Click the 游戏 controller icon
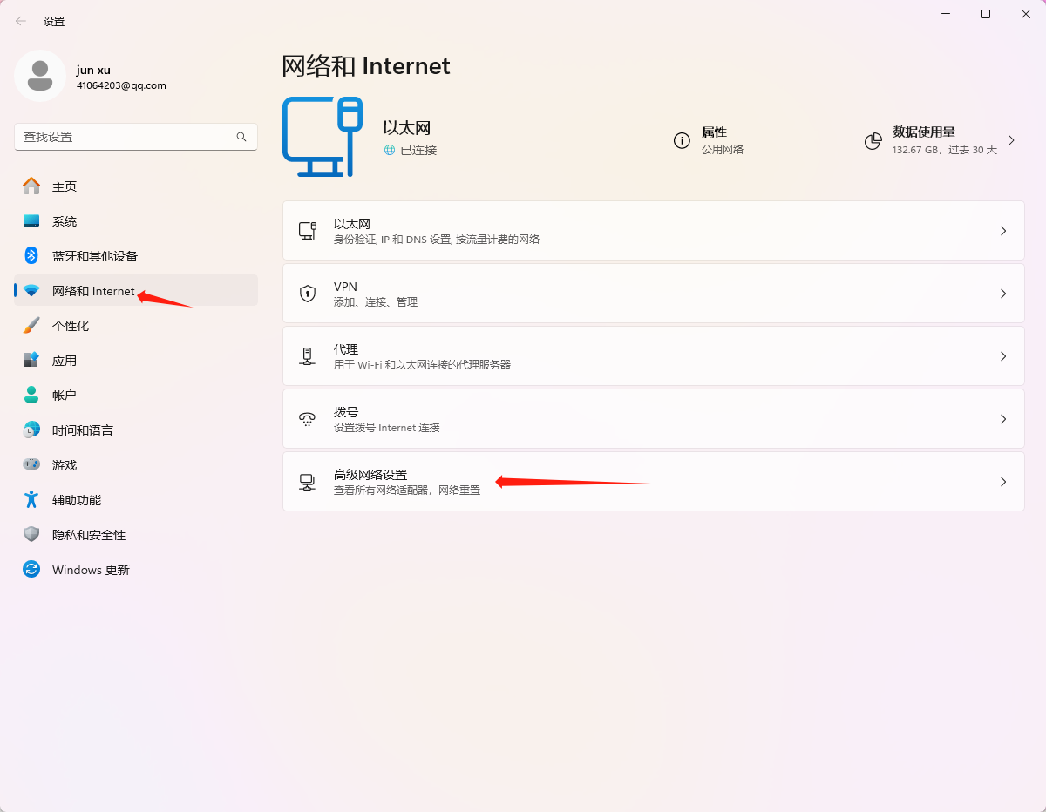Screen dimensions: 1046x812 [x=31, y=464]
